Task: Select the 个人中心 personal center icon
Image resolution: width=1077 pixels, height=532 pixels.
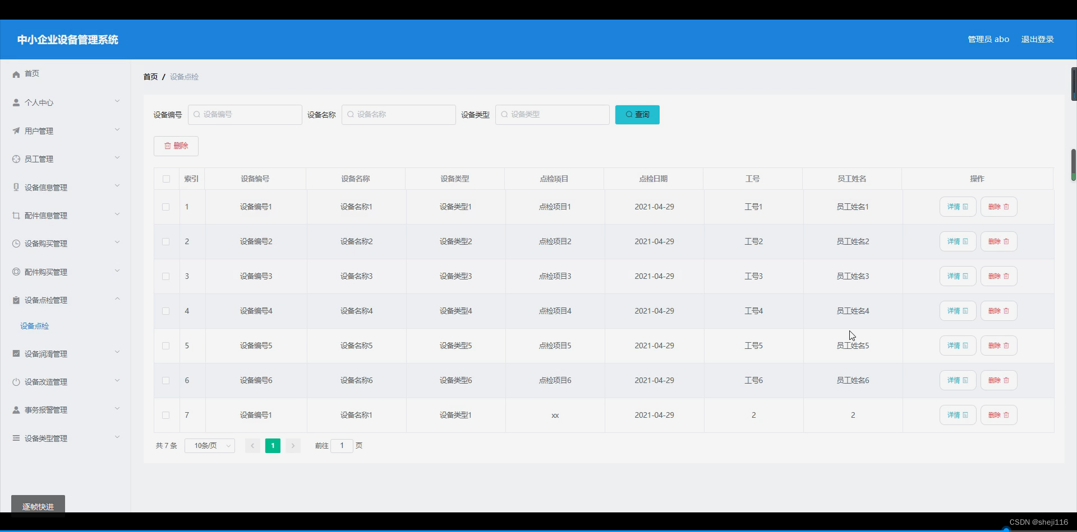Action: [16, 102]
